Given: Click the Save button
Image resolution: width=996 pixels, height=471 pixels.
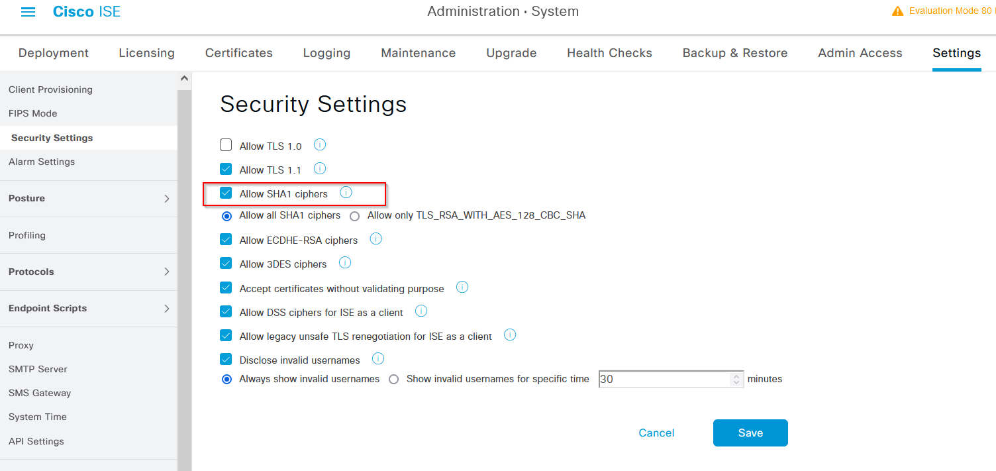Looking at the screenshot, I should pyautogui.click(x=750, y=433).
